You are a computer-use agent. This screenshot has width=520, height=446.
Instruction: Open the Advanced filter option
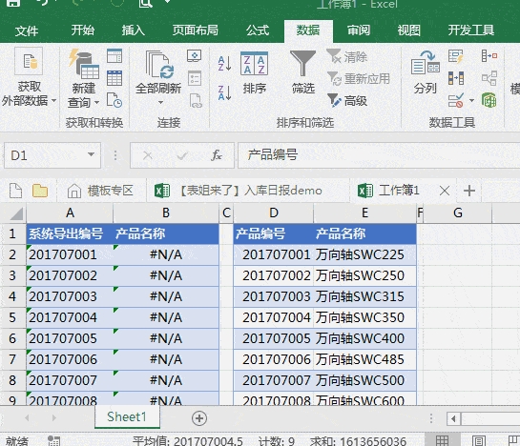[347, 101]
